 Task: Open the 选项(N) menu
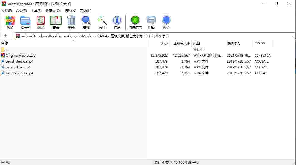coord(70,11)
